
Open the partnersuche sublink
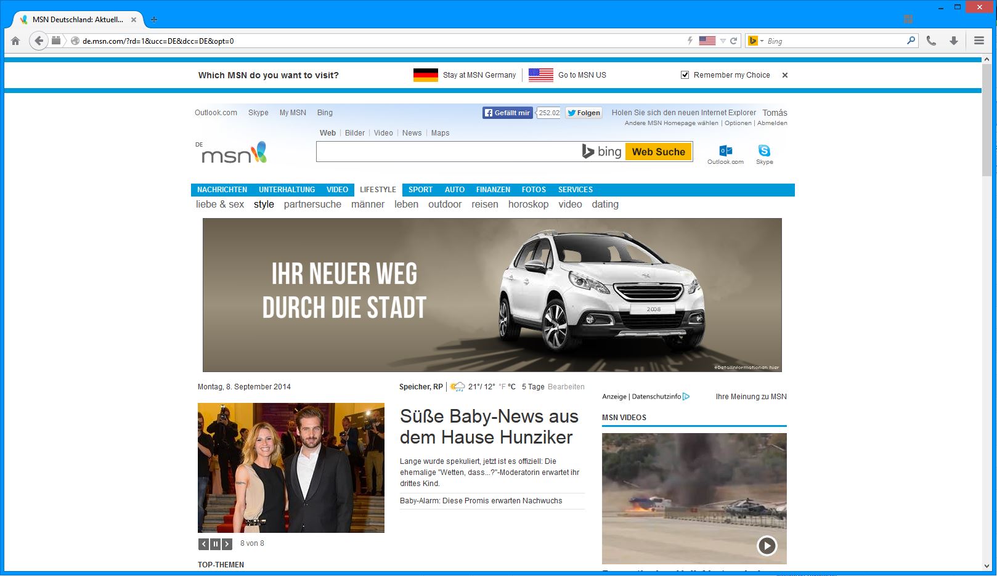[312, 205]
